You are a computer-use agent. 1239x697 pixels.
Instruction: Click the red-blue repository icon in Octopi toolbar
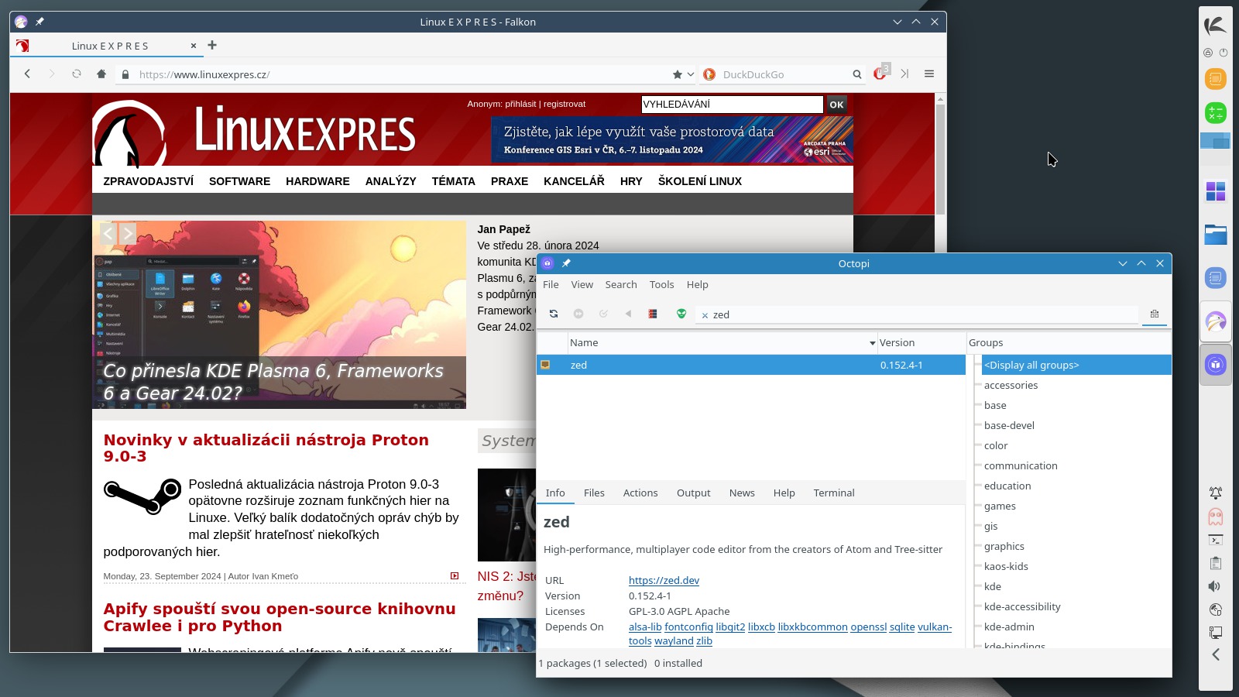[653, 314]
